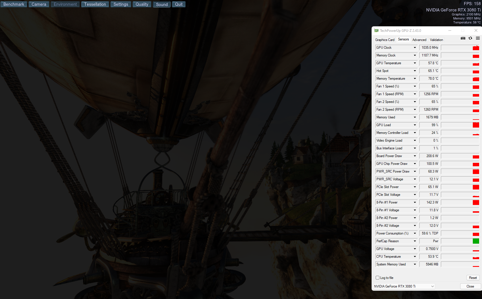Expand the PerfCap Reason dropdown
The image size is (482, 299).
(x=415, y=241)
